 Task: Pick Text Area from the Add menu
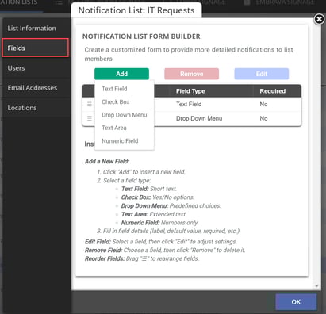coord(114,128)
